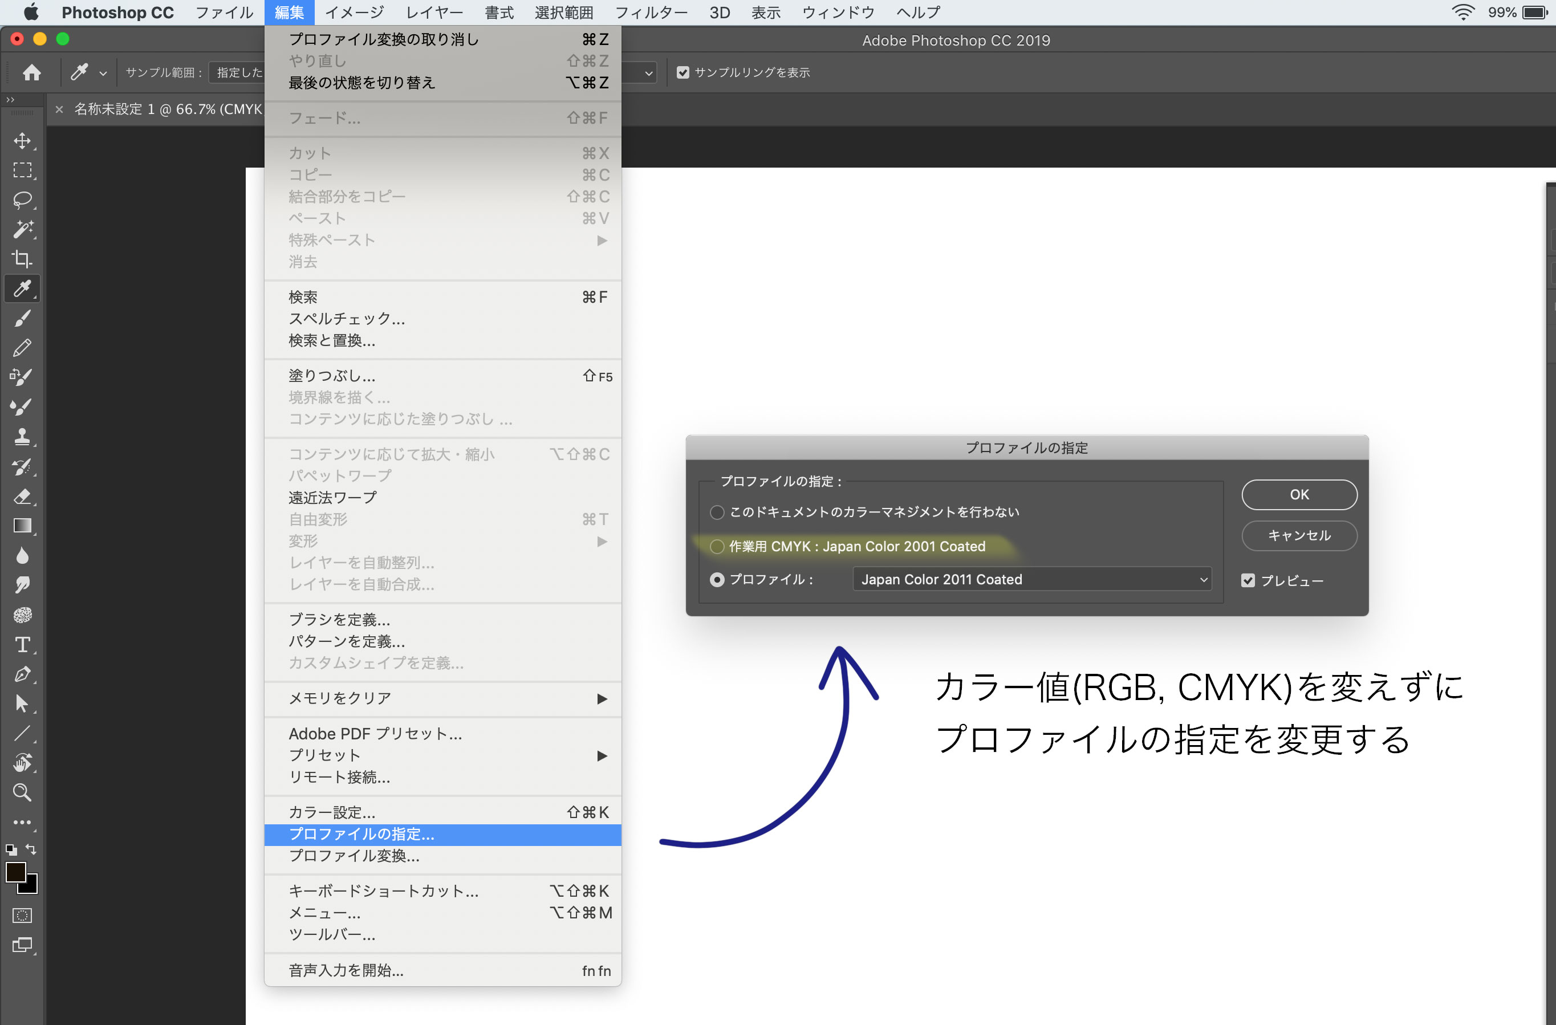Reset default foreground and background colors

tap(11, 850)
